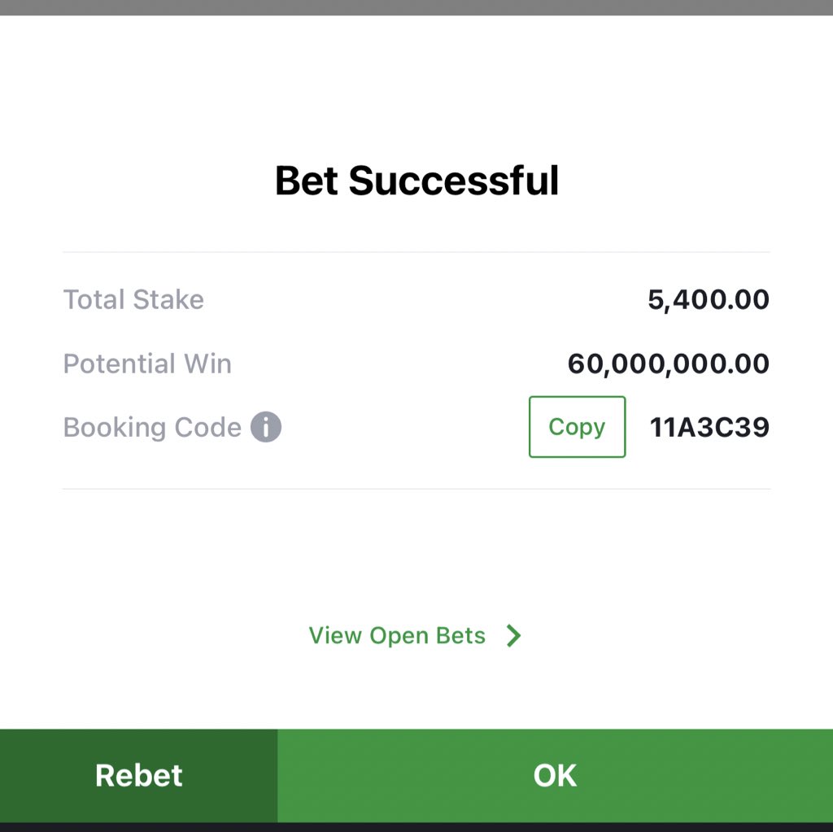The width and height of the screenshot is (833, 832).
Task: Click the divider line under Bet Successful
Action: point(416,252)
